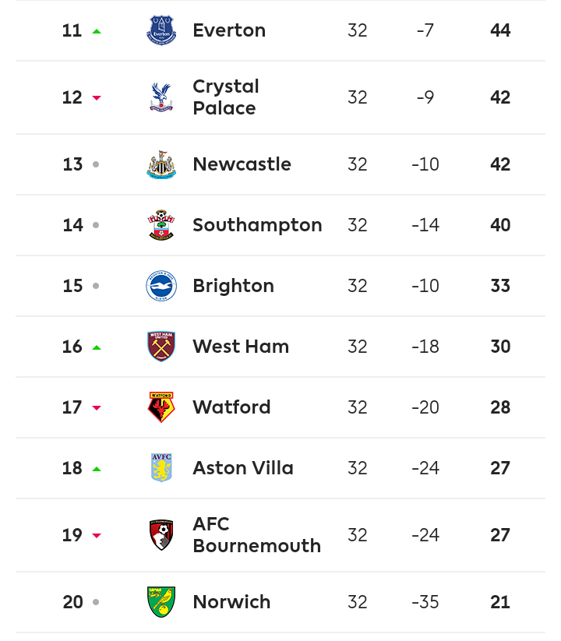Open the West Ham team link

pyautogui.click(x=241, y=347)
